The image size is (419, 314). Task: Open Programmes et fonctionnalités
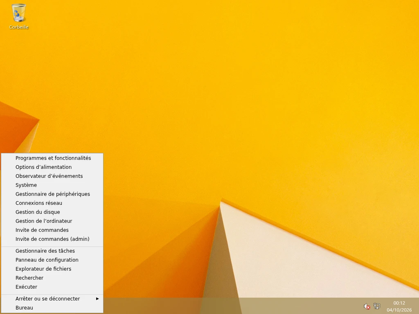52,158
